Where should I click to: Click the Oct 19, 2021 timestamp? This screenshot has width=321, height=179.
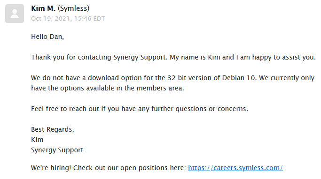(68, 19)
